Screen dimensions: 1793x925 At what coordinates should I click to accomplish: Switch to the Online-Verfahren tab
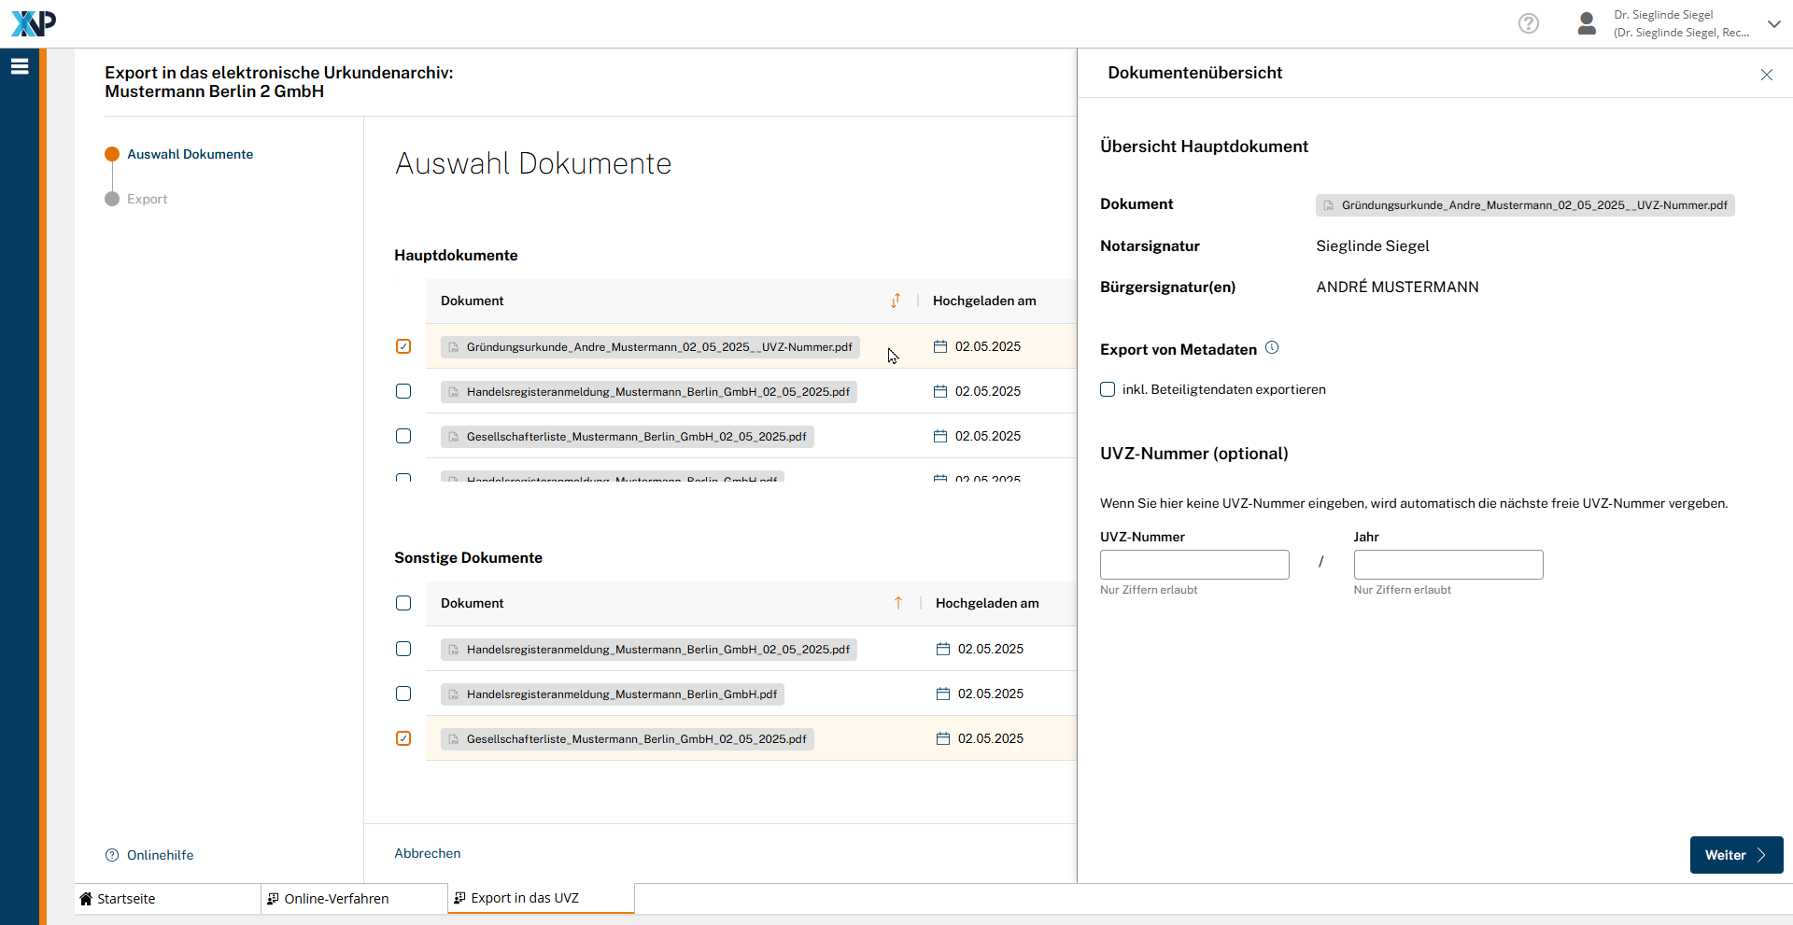point(336,899)
